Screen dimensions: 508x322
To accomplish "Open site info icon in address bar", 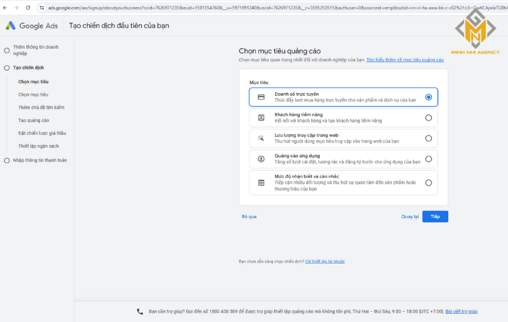I will click(x=41, y=8).
